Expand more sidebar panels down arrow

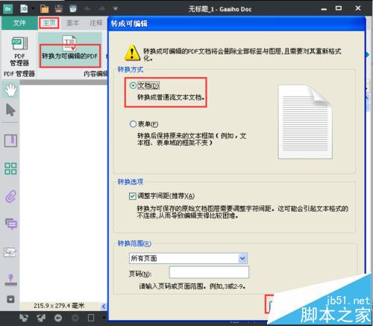10,299
